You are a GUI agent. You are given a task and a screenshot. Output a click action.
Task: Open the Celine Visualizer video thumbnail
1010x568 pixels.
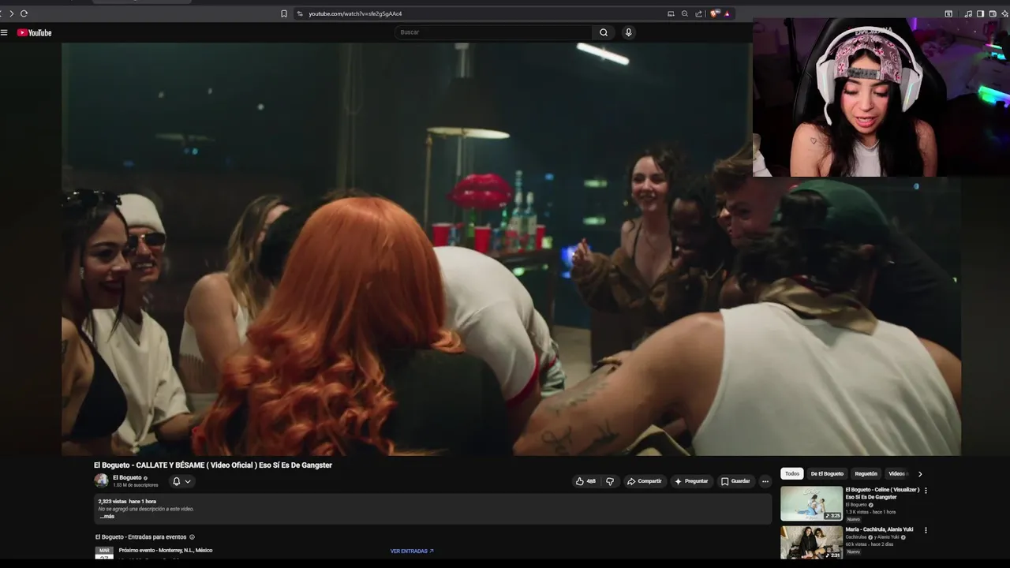(811, 503)
